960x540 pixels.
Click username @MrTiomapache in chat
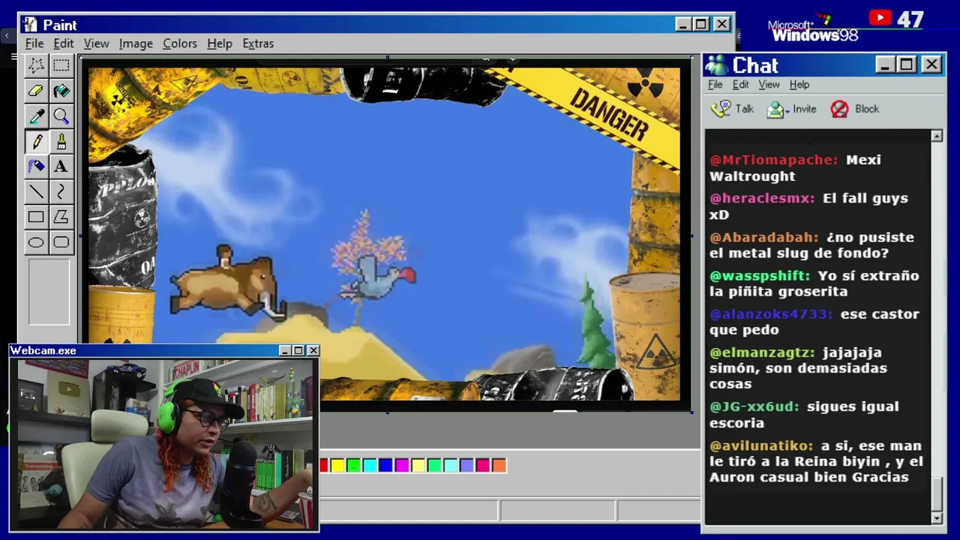(x=774, y=160)
